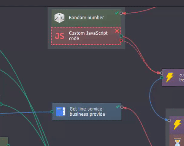This screenshot has width=184, height=146.
Task: Click the blue ruler icon on Get line service node
Action: [61, 111]
